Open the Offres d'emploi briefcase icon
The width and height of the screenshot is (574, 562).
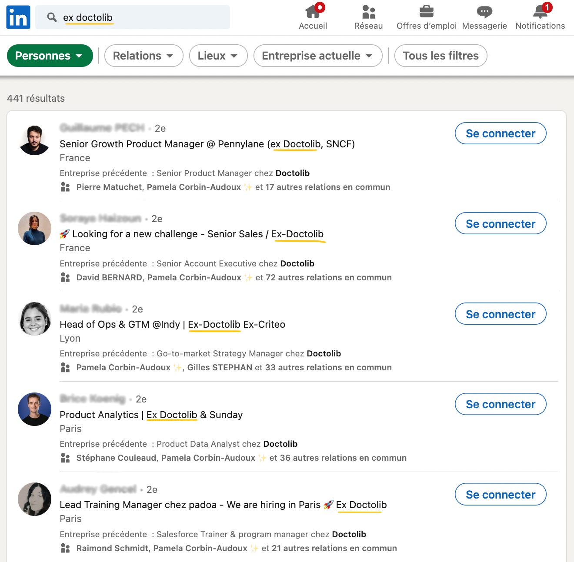tap(426, 12)
